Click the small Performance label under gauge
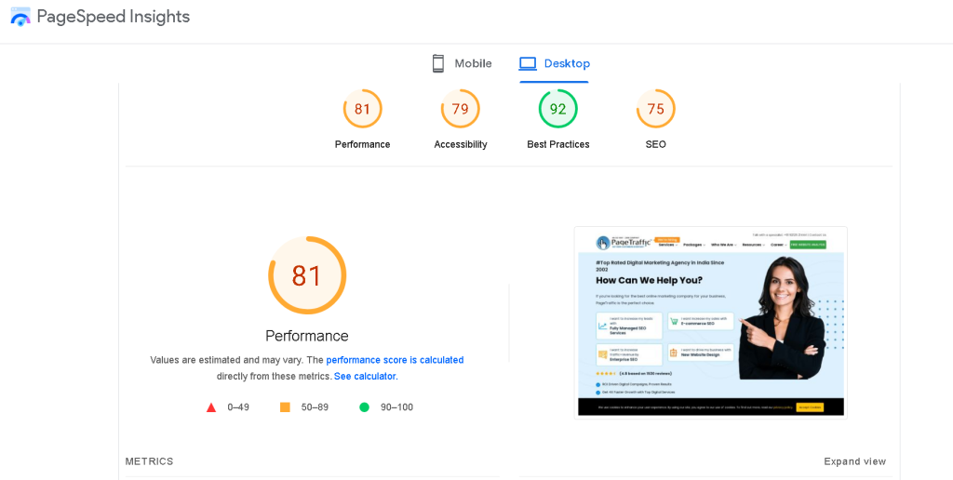The image size is (953, 480). pyautogui.click(x=362, y=144)
